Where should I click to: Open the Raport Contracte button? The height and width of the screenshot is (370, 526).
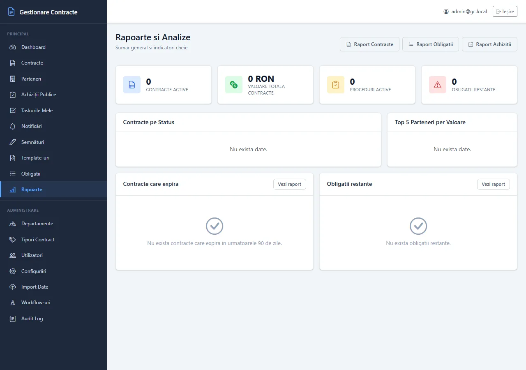click(x=369, y=44)
